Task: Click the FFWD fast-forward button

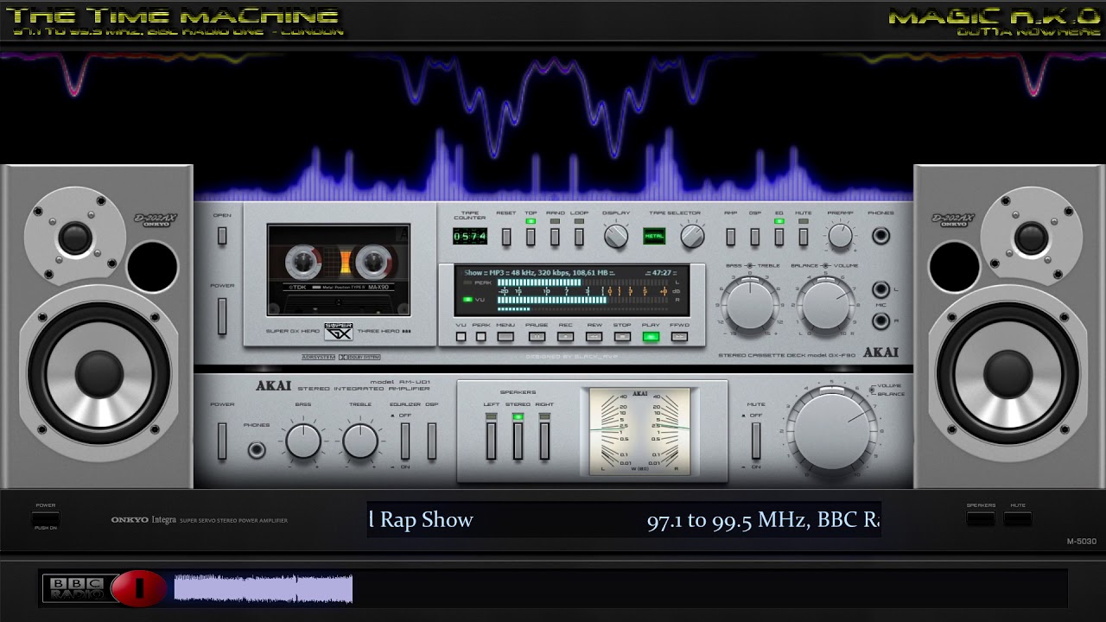Action: 679,337
